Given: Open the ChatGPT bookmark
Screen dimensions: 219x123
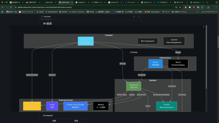Looking at the screenshot, I should point(63,12).
